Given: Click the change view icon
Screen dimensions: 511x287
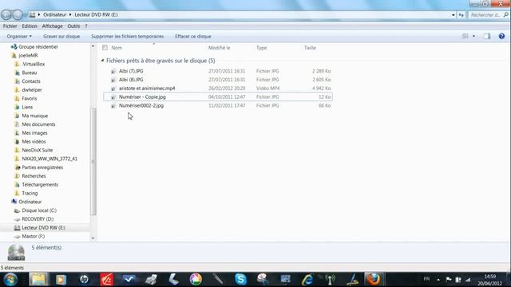Looking at the screenshot, I should click(465, 37).
